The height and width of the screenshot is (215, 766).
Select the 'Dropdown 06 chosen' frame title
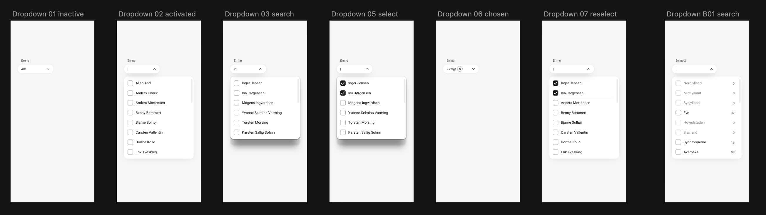[x=473, y=14]
